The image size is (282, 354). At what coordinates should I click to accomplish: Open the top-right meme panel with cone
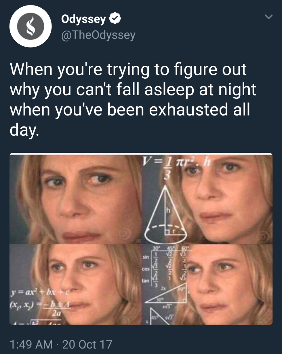(x=207, y=199)
